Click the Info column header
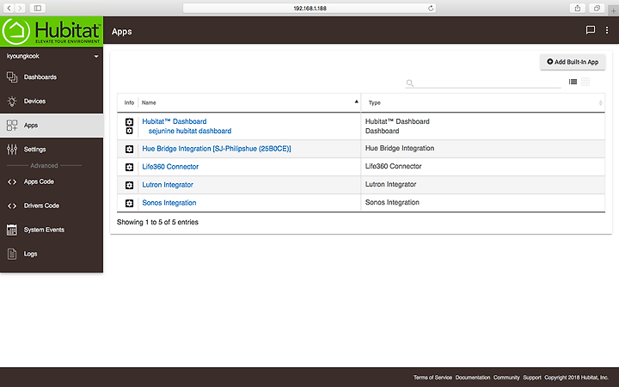Viewport: 619px width, 387px height. [129, 102]
